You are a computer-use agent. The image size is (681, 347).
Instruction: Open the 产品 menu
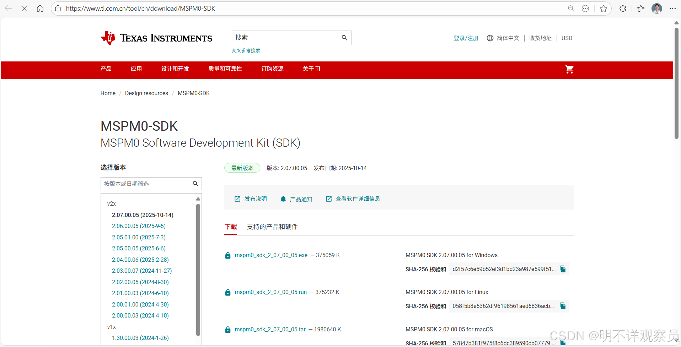point(106,69)
